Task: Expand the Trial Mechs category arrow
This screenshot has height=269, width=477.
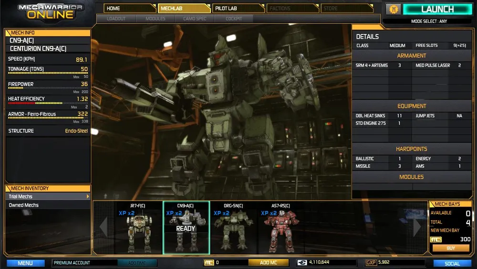Action: coord(88,196)
